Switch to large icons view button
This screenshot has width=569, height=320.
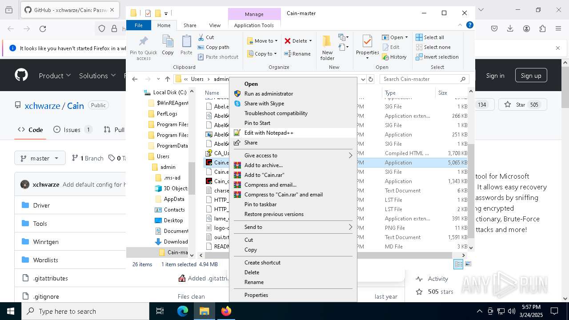468,264
